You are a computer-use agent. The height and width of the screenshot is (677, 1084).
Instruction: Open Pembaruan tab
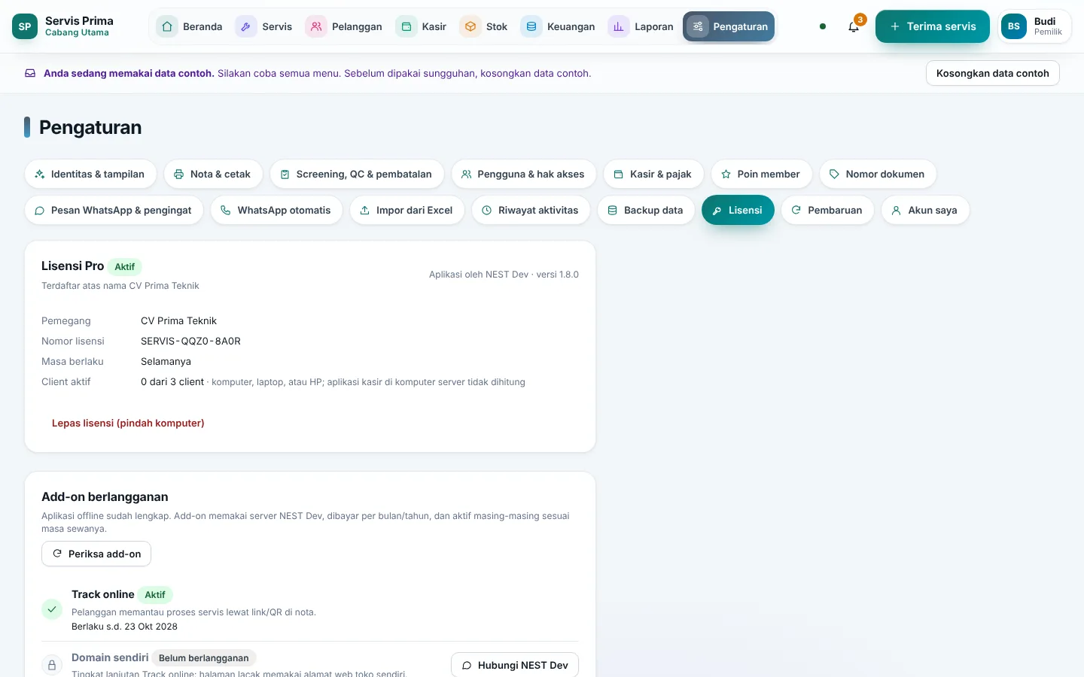pyautogui.click(x=827, y=210)
